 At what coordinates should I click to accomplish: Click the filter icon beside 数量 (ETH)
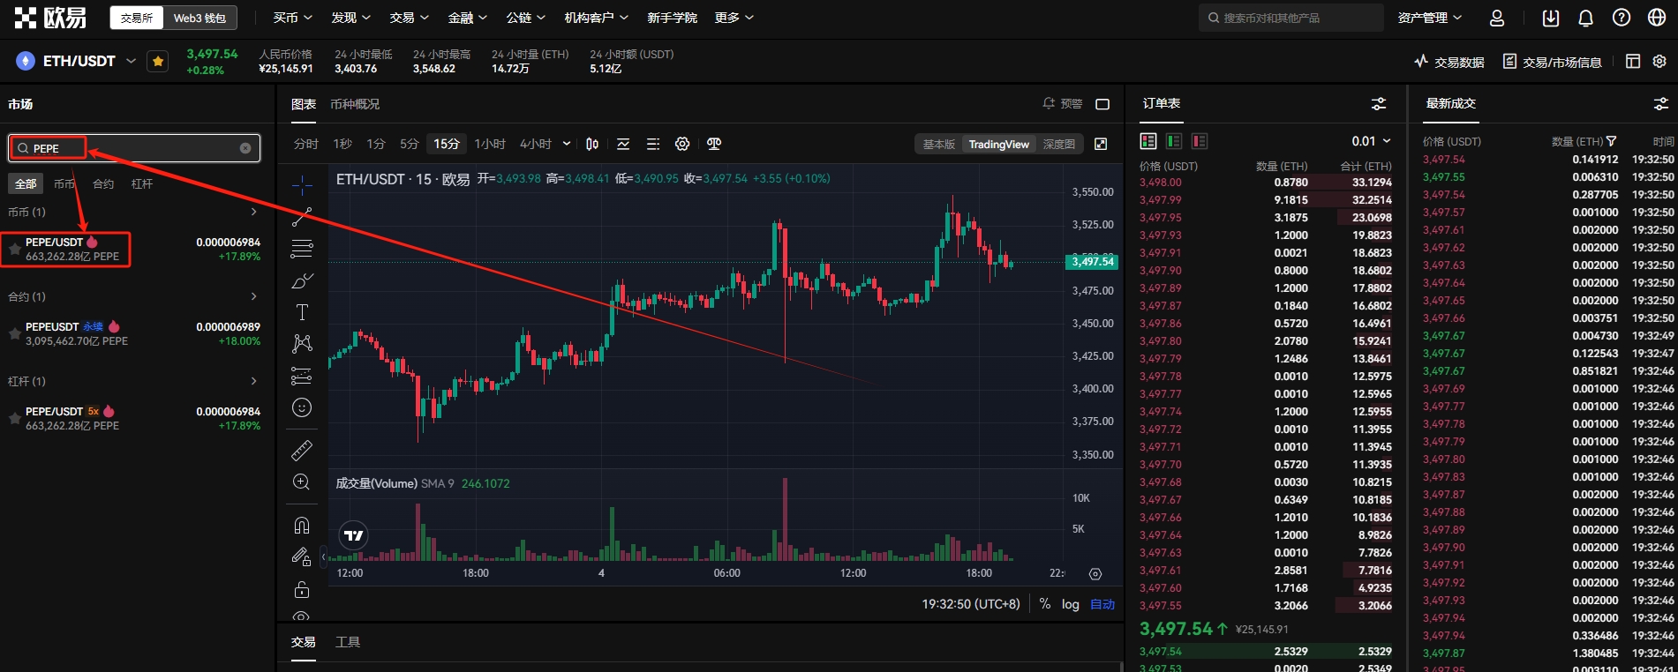pyautogui.click(x=1612, y=141)
